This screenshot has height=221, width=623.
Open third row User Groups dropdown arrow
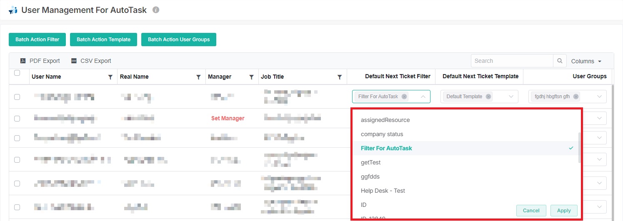tap(600, 138)
